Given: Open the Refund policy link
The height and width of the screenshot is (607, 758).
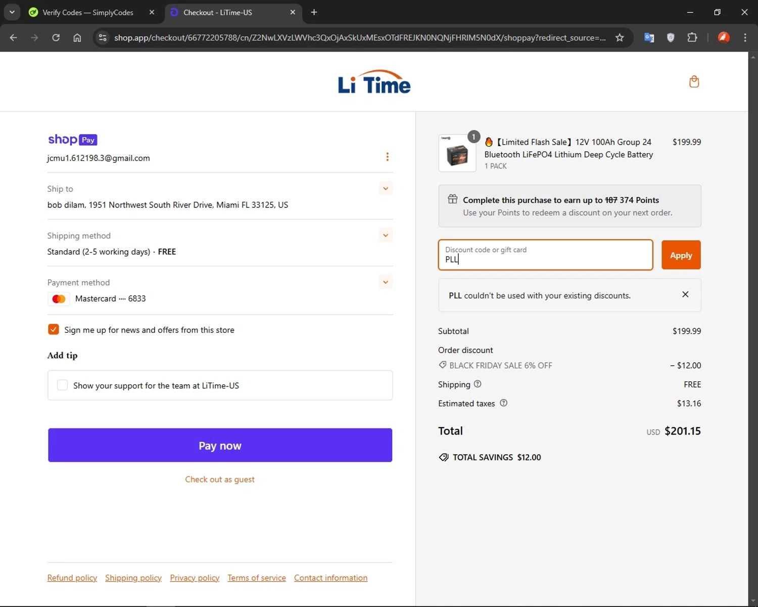Looking at the screenshot, I should 72,578.
